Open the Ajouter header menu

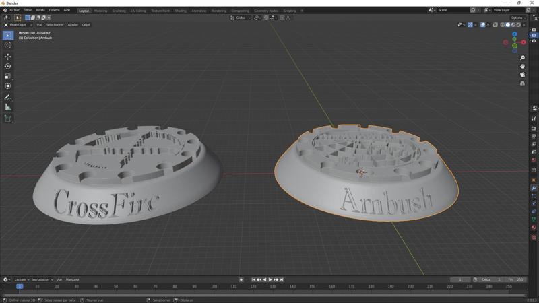pyautogui.click(x=73, y=25)
